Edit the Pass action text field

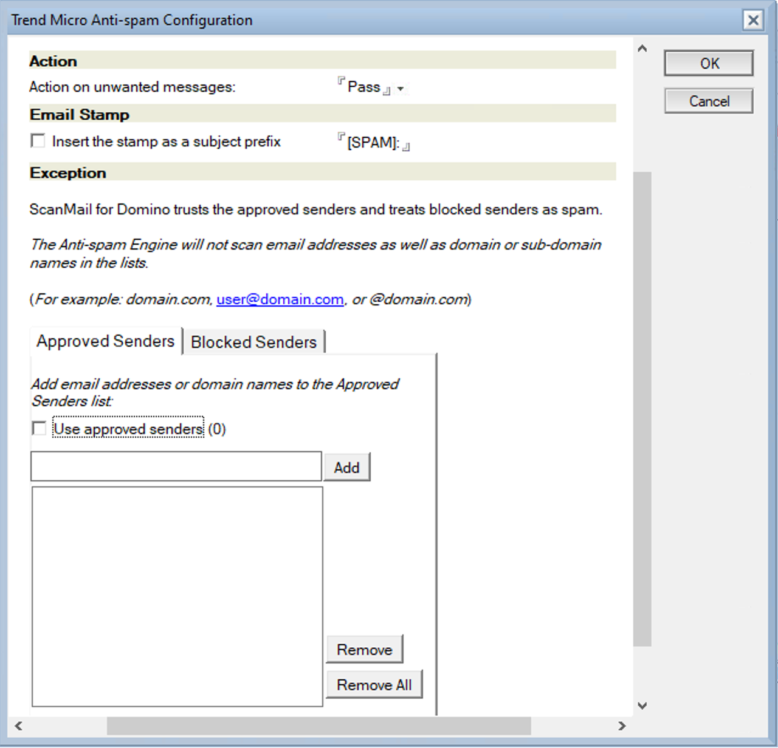click(363, 87)
